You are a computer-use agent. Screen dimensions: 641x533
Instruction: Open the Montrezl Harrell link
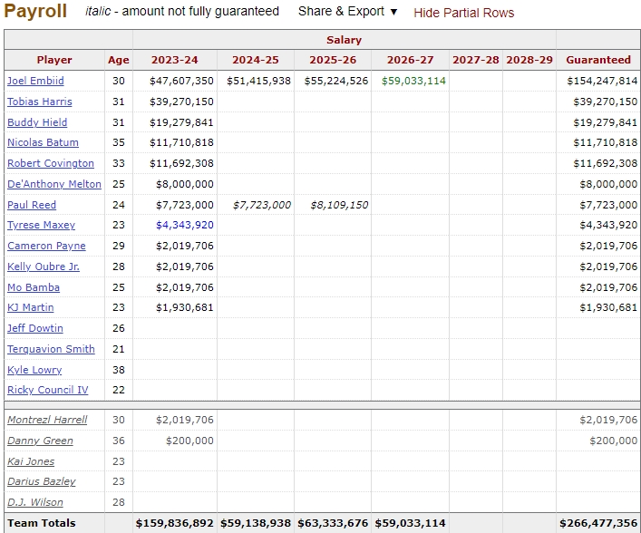(47, 420)
